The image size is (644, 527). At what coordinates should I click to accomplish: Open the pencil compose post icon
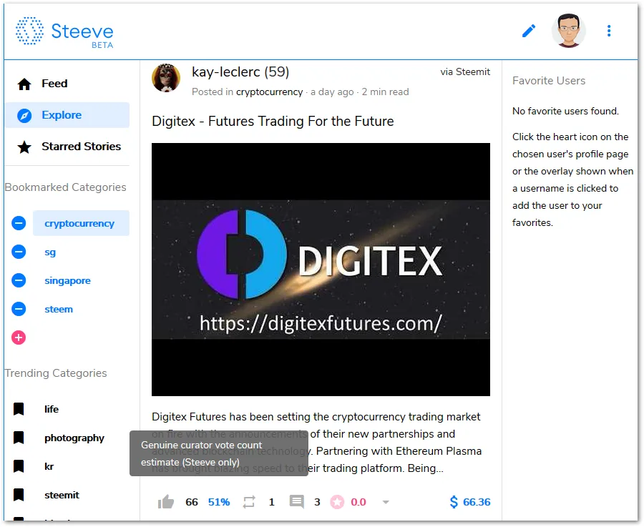(529, 31)
